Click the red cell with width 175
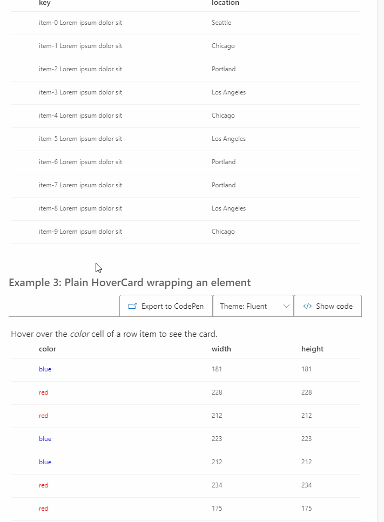Viewport: 384px width, 522px height. pos(44,509)
